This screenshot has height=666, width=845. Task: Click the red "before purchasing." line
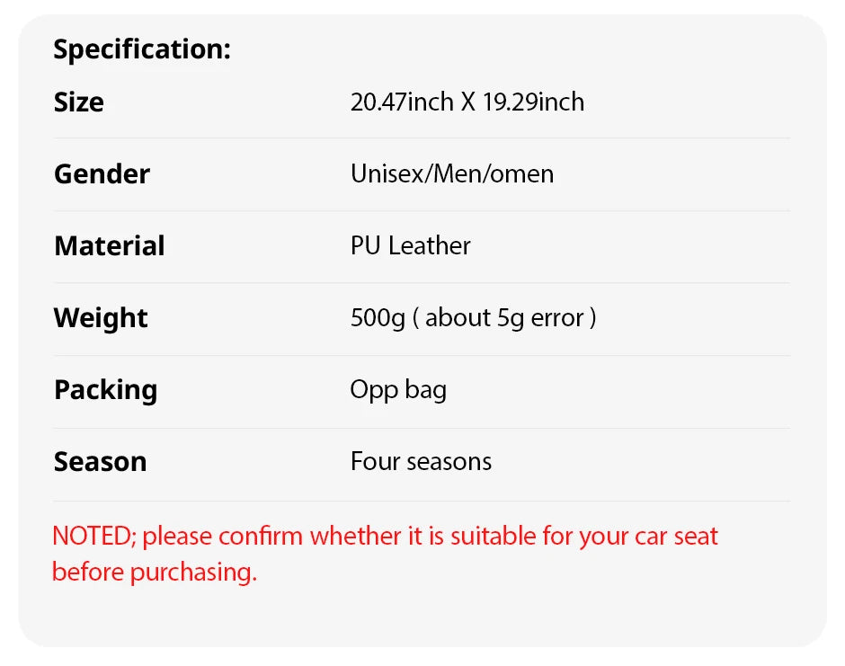(x=154, y=573)
